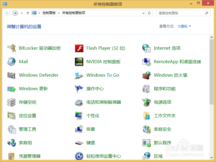Click the refresh button in the address bar
The width and height of the screenshot is (216, 162).
click(149, 13)
